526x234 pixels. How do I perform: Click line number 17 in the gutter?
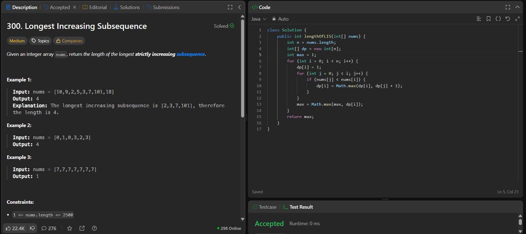point(259,129)
